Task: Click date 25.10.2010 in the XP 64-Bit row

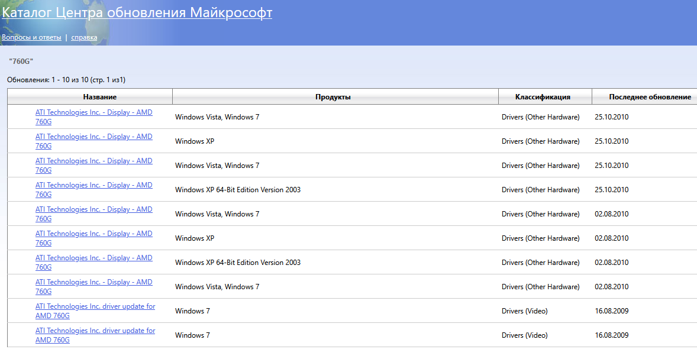Action: point(612,190)
